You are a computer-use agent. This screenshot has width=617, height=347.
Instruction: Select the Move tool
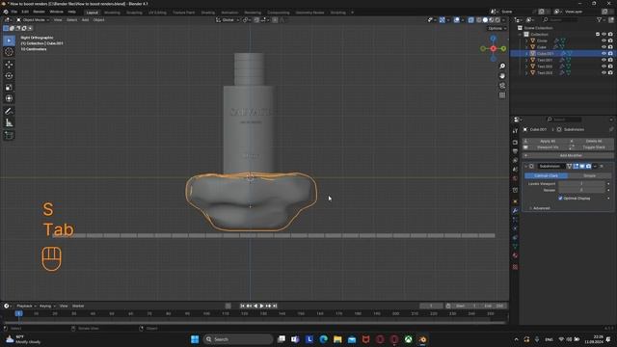(x=9, y=65)
